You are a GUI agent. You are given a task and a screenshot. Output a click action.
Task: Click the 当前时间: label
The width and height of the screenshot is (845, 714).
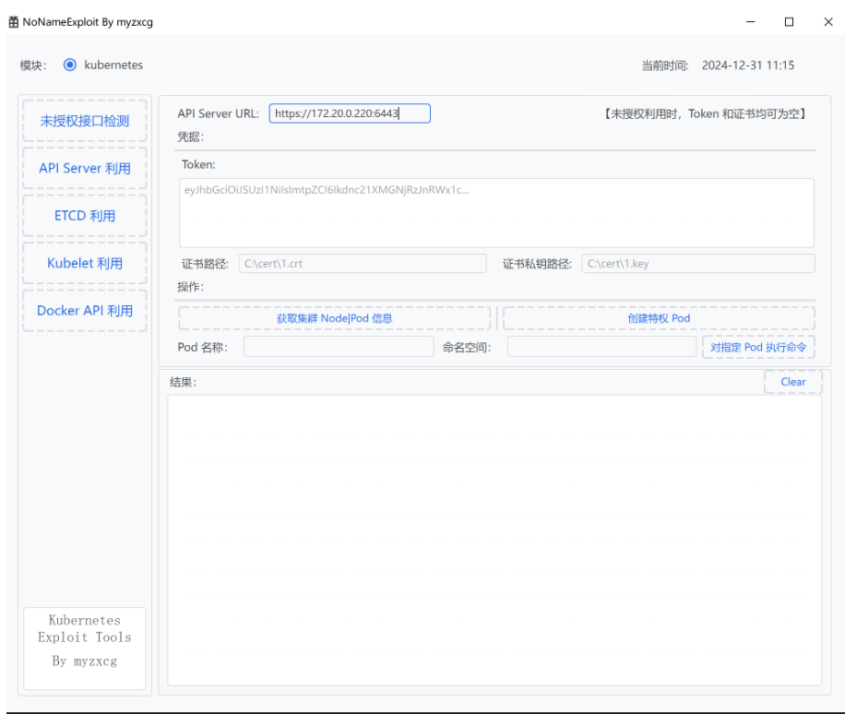click(x=665, y=65)
